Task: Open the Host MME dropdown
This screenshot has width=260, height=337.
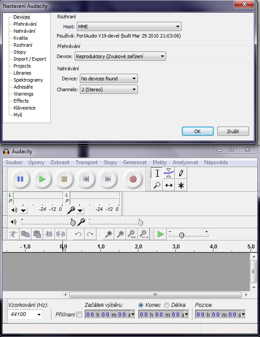Action: click(129, 27)
